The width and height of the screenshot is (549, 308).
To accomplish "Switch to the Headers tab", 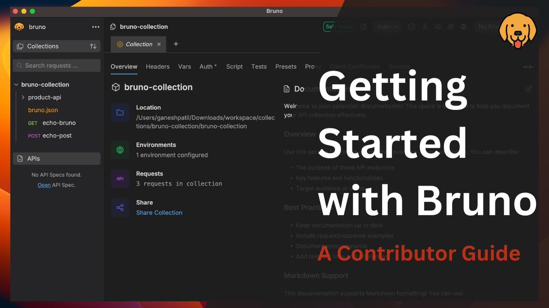I will pyautogui.click(x=158, y=67).
